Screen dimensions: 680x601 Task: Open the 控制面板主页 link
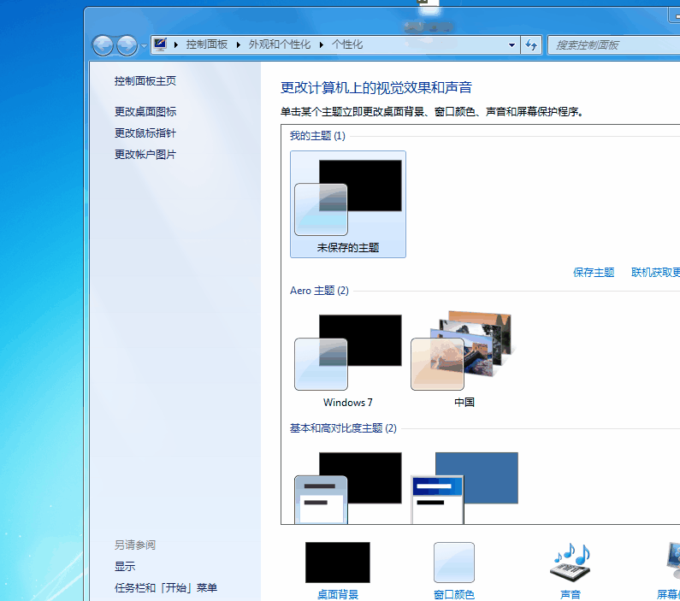coord(145,81)
